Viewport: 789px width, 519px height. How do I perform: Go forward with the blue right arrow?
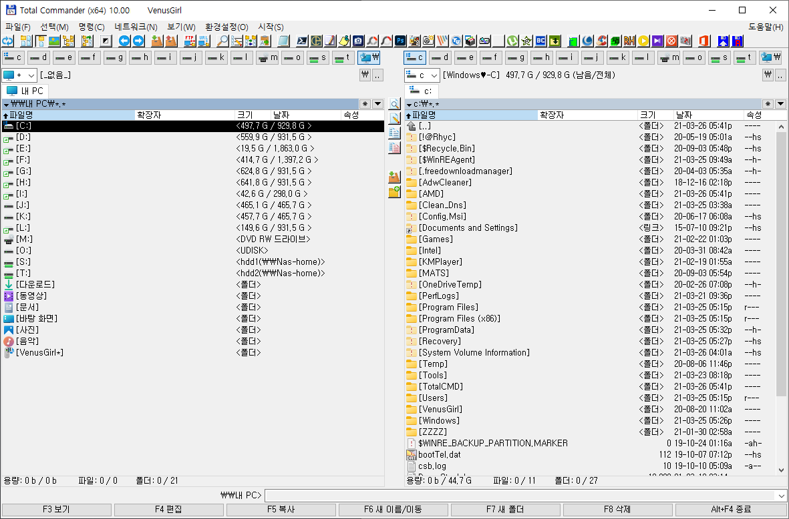coord(138,41)
